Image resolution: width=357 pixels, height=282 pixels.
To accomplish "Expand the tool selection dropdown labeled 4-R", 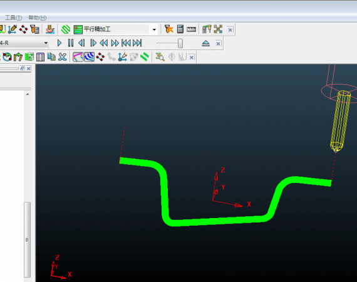I will [46, 43].
